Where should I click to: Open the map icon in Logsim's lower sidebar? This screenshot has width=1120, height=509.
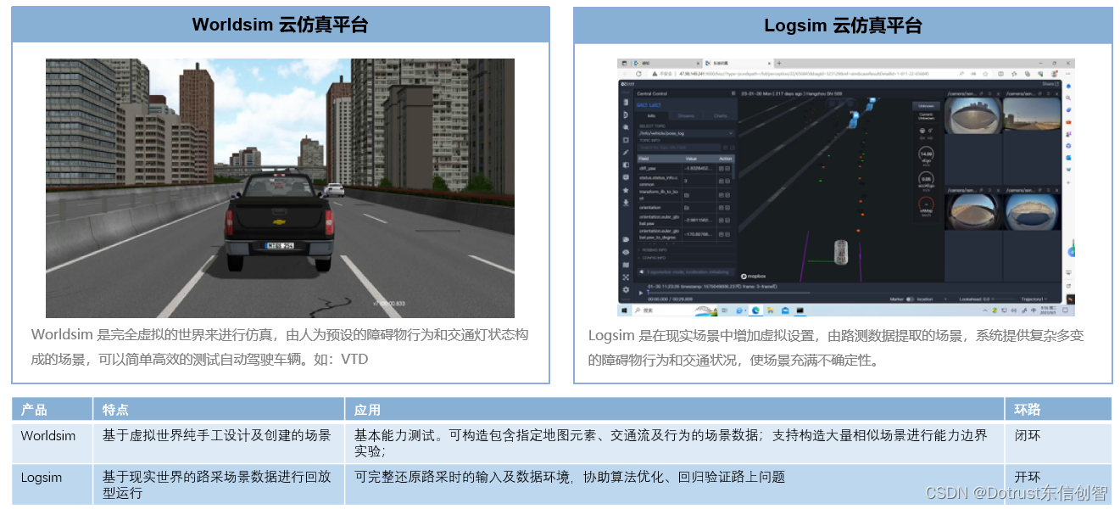(626, 265)
